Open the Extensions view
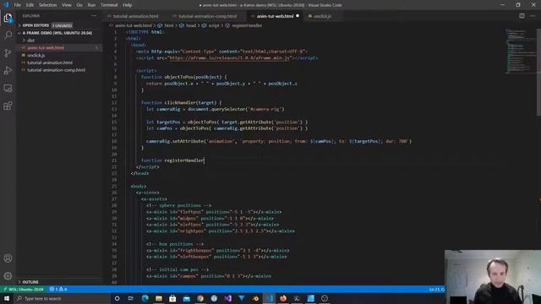Image resolution: width=541 pixels, height=304 pixels. point(8,106)
